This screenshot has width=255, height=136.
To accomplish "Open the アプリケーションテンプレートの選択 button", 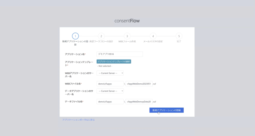I will pos(114,61).
